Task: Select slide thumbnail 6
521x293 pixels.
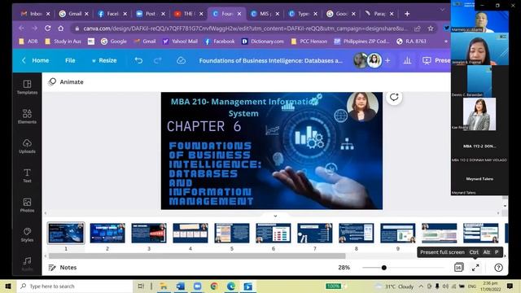Action: pyautogui.click(x=274, y=234)
